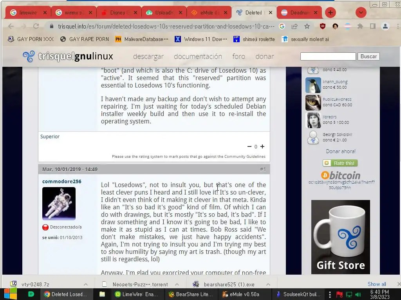Click the bitcoin donation logo

click(x=341, y=175)
